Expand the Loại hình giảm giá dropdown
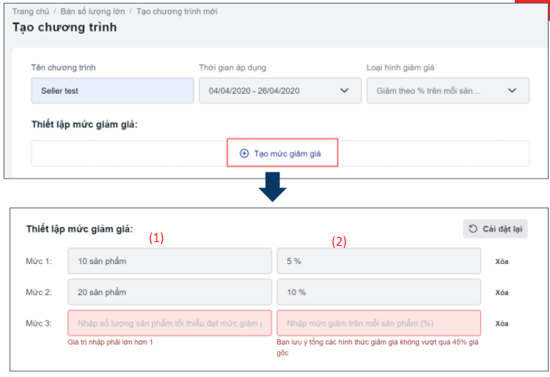Image resolution: width=550 pixels, height=377 pixels. [x=447, y=91]
